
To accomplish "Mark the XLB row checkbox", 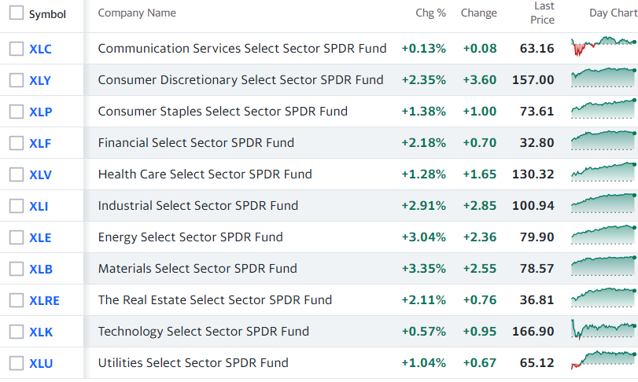I will tap(17, 269).
